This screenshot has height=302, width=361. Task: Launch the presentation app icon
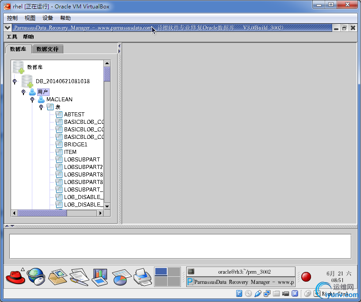tap(100, 277)
